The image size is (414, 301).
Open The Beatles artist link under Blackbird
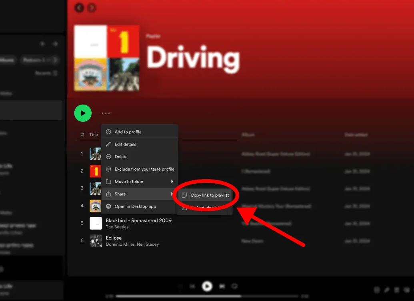tap(117, 227)
